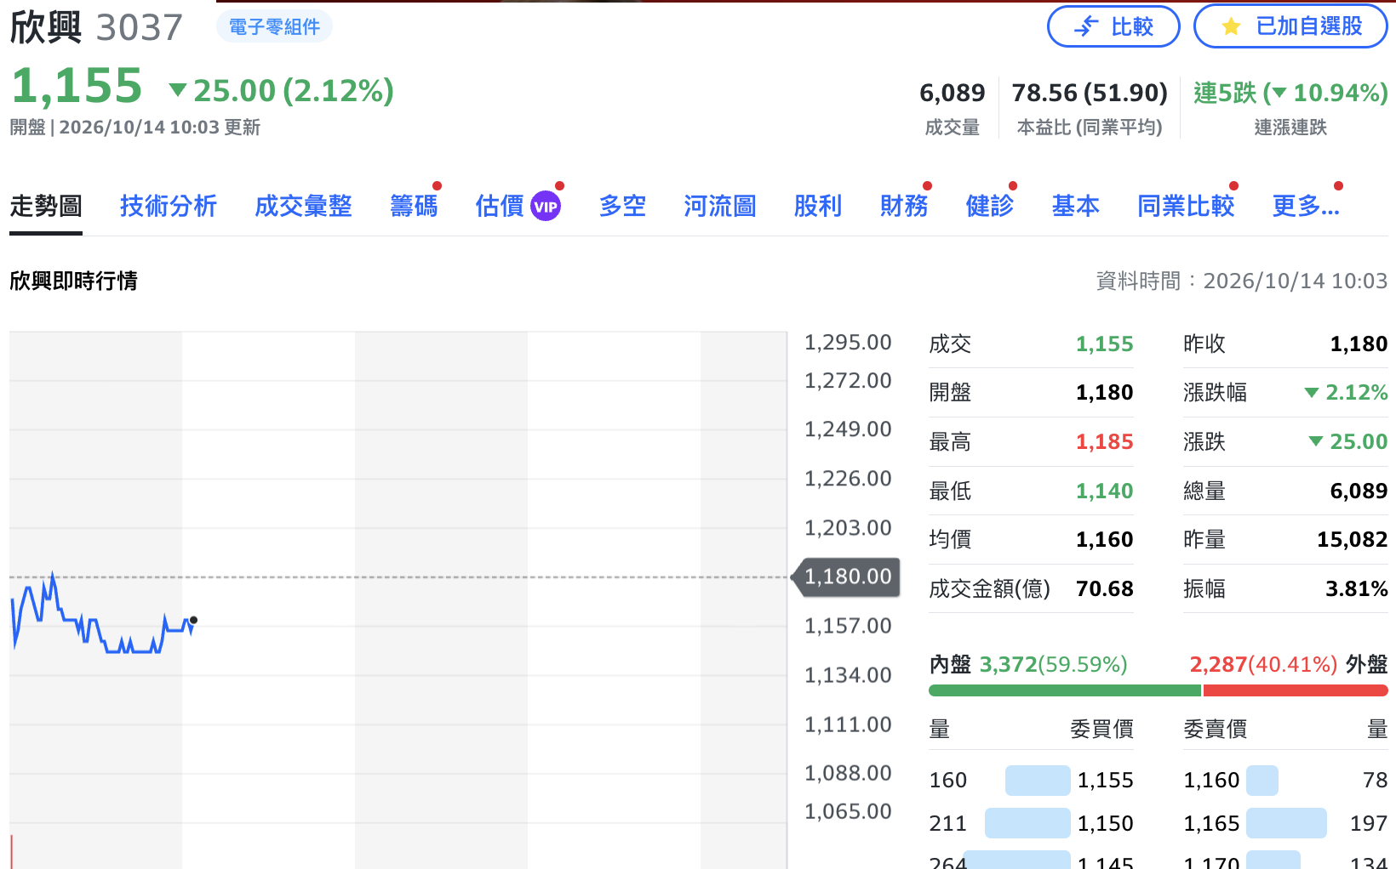Screen dimensions: 1396x869
Task: Click the 1,180.00 reference price label on chart
Action: [x=847, y=576]
